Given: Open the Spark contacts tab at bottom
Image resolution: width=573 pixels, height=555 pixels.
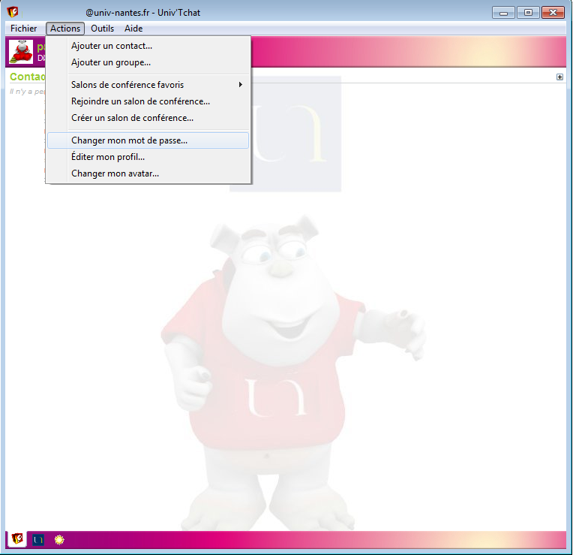Looking at the screenshot, I should click(x=16, y=539).
